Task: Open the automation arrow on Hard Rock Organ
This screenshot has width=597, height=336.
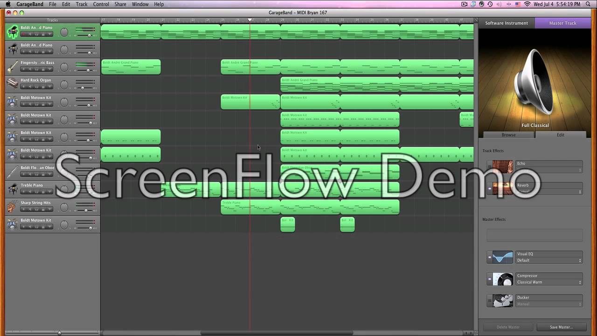Action: pos(49,87)
